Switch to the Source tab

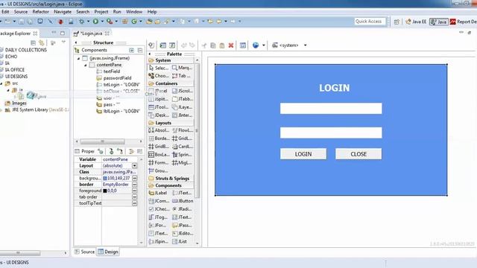[x=85, y=252]
